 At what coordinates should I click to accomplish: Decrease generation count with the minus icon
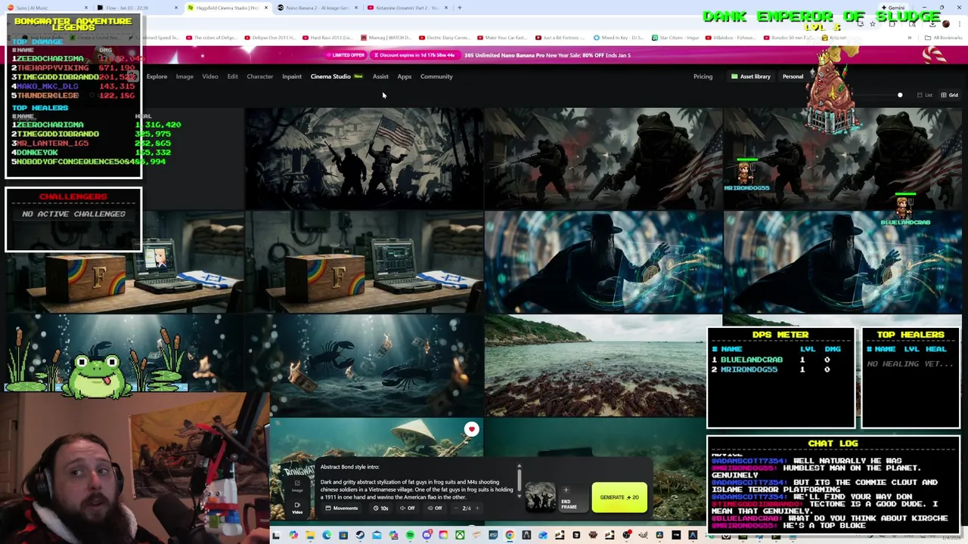(456, 508)
